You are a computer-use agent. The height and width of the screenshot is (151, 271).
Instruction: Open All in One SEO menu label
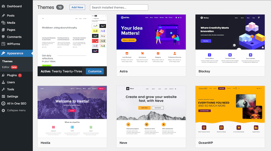point(17,103)
